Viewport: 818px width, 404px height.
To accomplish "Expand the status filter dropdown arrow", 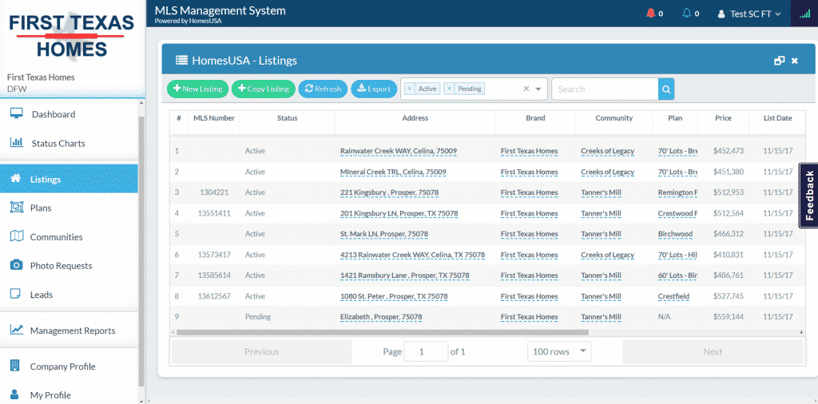I will [x=538, y=89].
